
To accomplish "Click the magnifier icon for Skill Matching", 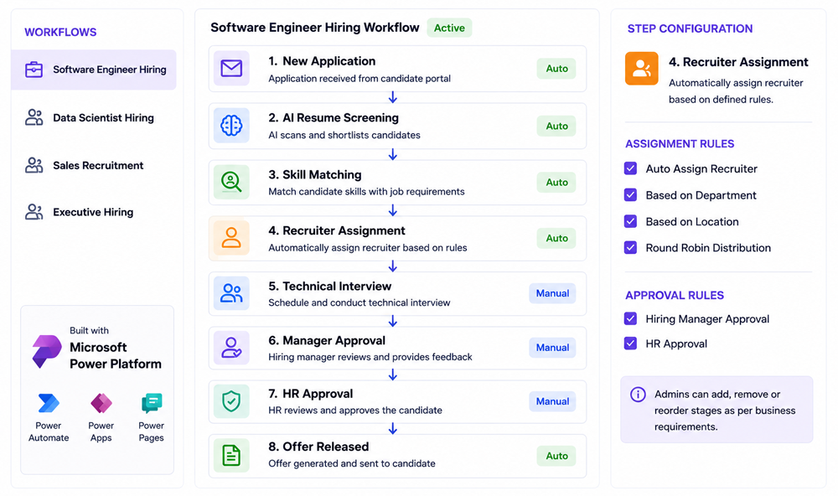I will (231, 182).
